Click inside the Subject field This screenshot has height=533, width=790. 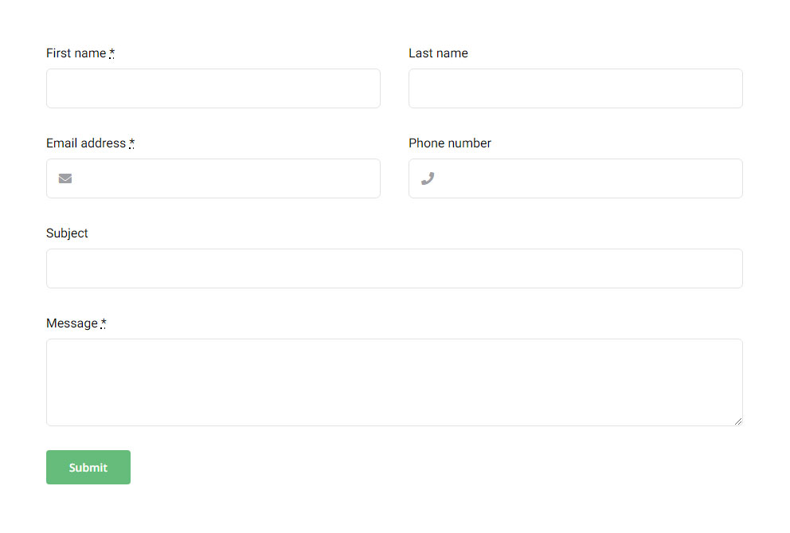(394, 268)
